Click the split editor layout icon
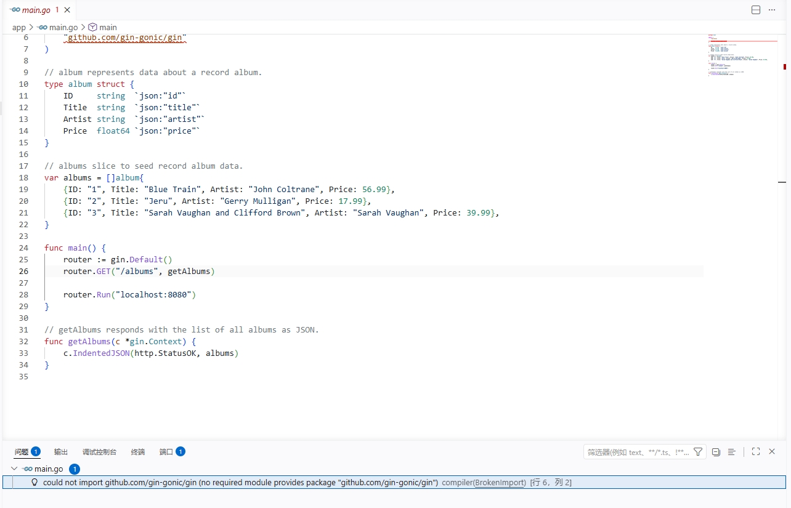 pos(756,10)
